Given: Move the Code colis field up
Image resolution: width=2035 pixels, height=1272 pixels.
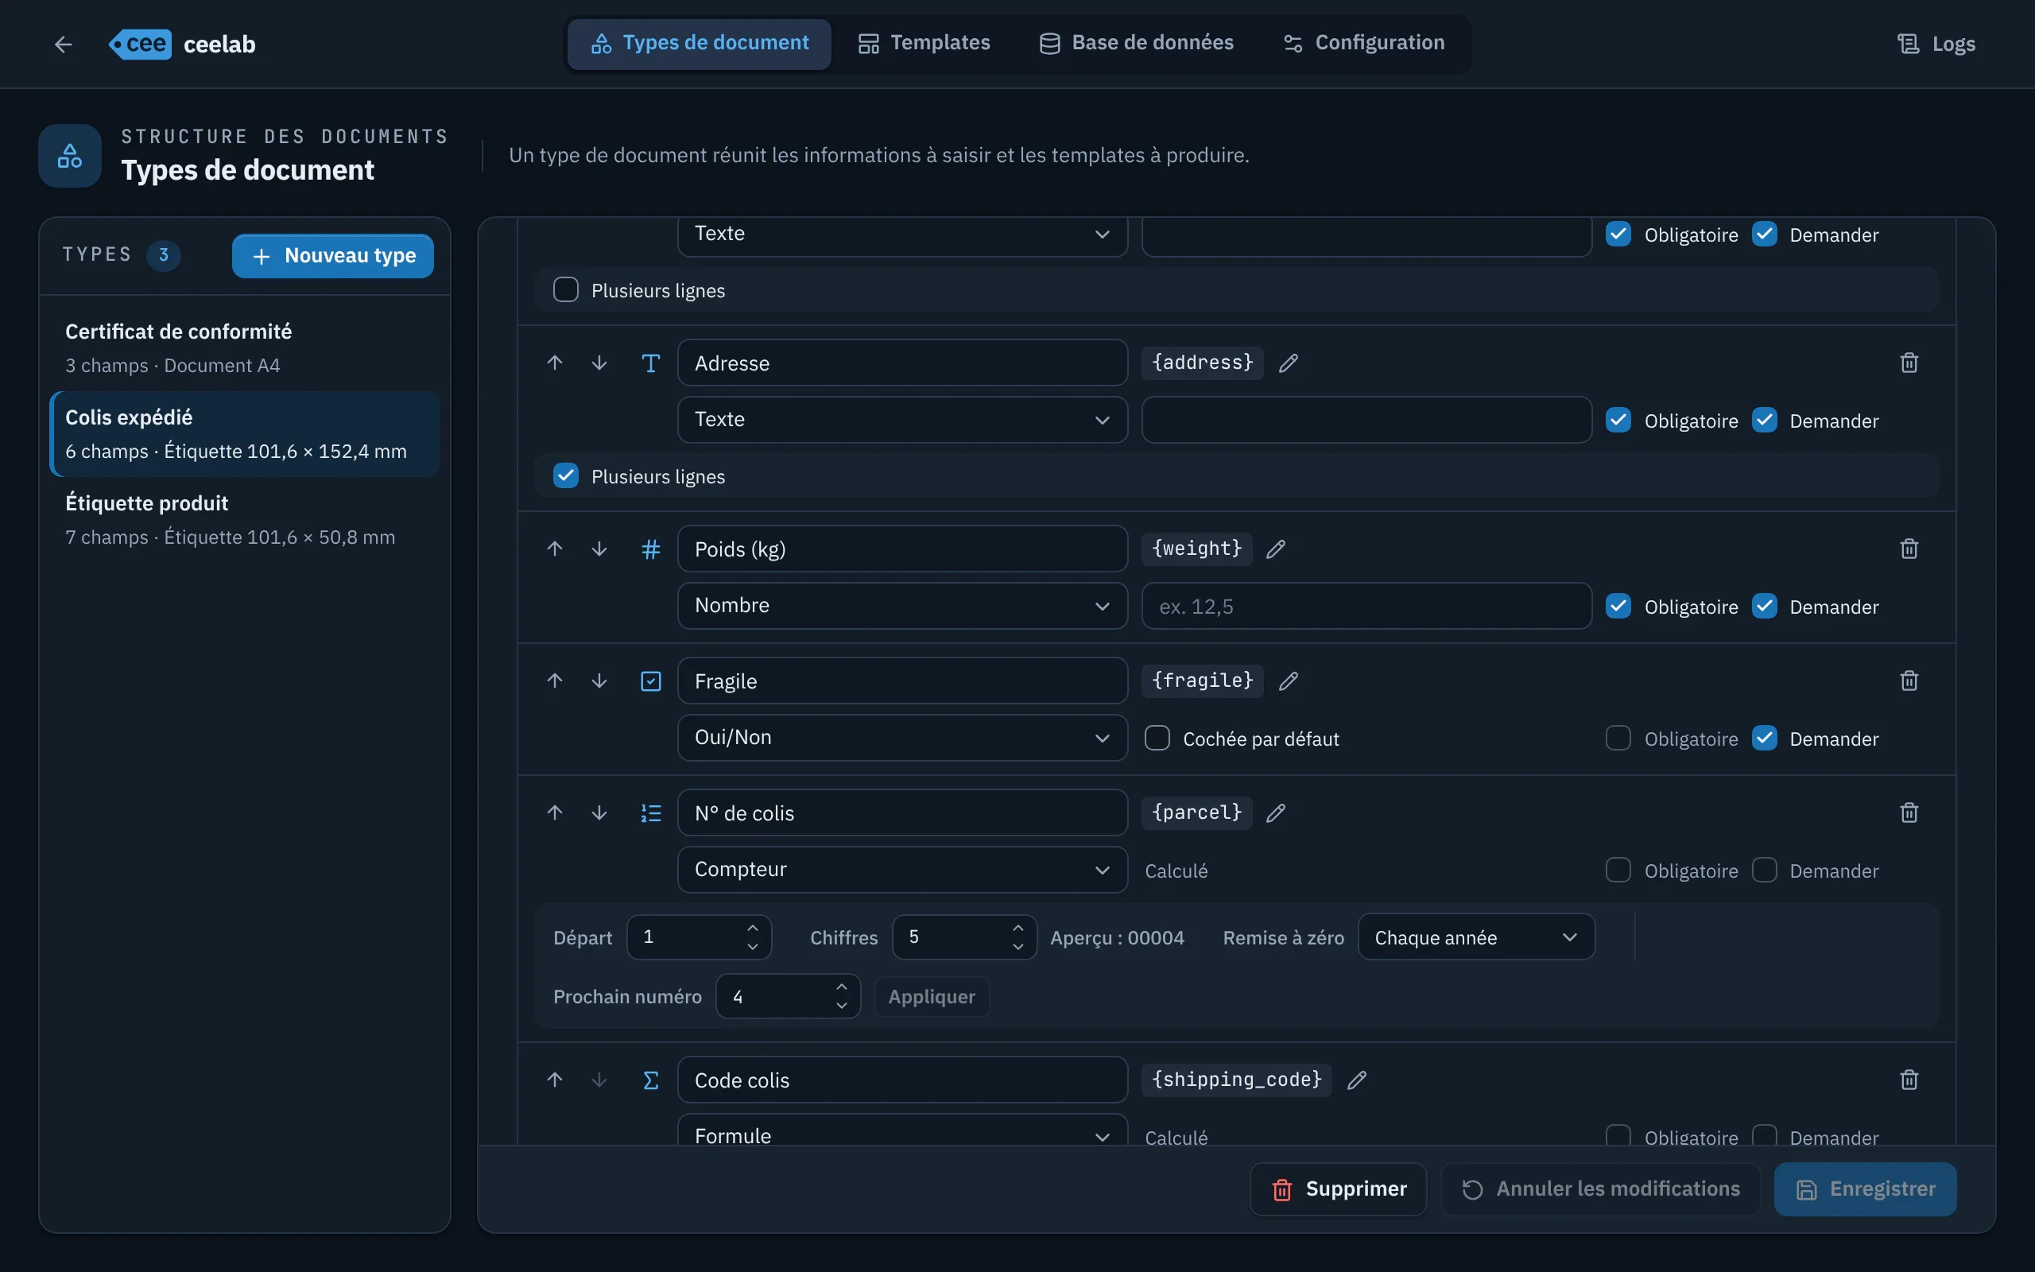Looking at the screenshot, I should (554, 1080).
